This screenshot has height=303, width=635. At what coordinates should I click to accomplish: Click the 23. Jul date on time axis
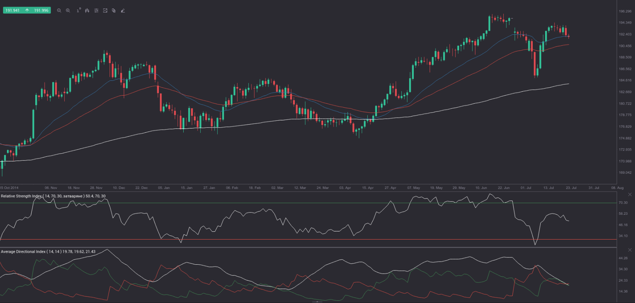[x=571, y=188]
